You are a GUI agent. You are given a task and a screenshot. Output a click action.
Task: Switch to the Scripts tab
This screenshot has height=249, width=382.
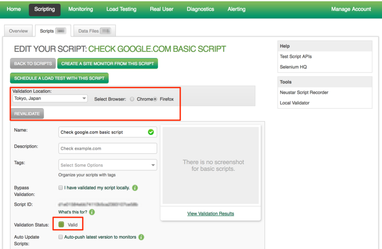pyautogui.click(x=53, y=31)
